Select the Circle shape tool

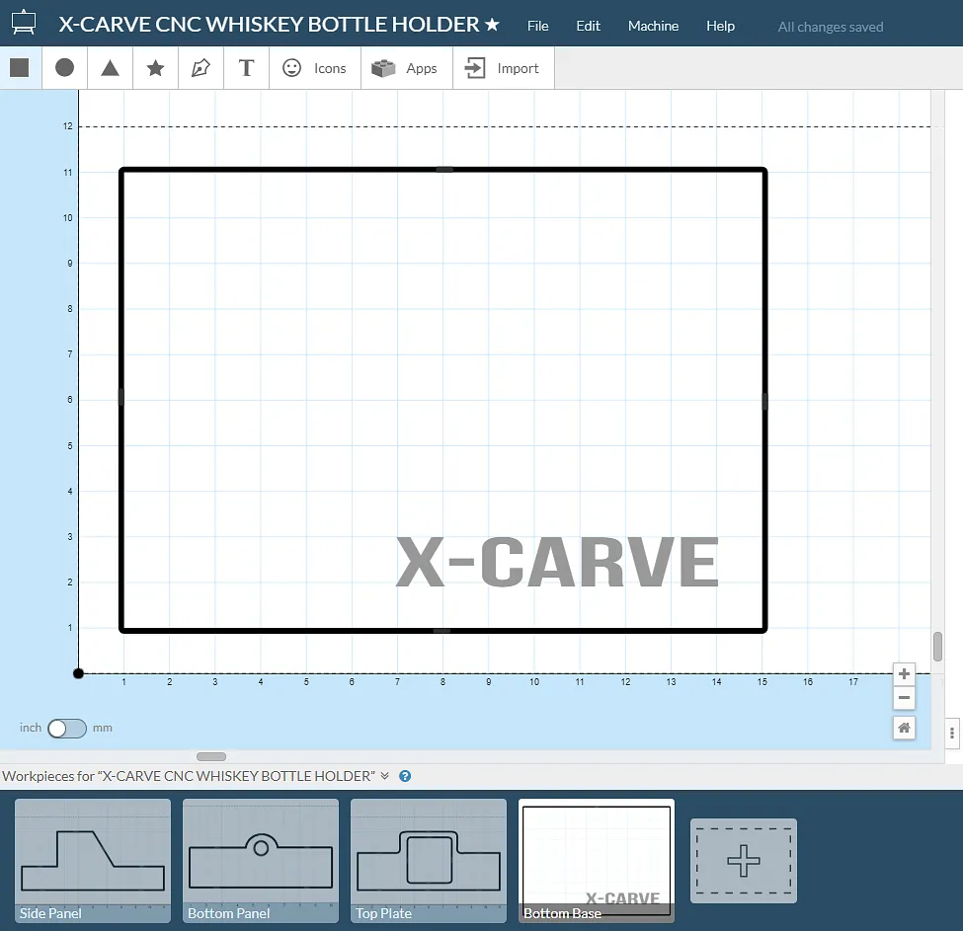pos(65,68)
